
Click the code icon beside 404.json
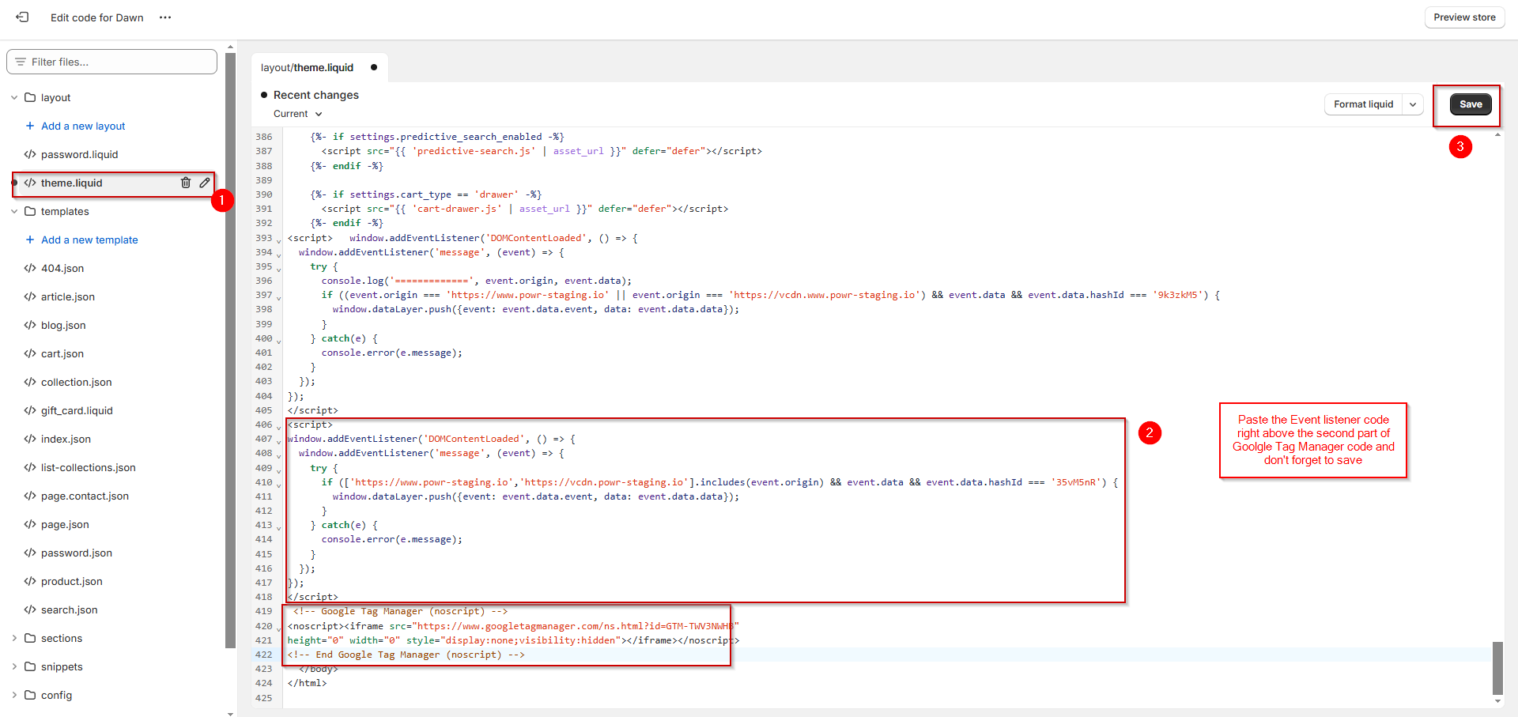click(30, 268)
